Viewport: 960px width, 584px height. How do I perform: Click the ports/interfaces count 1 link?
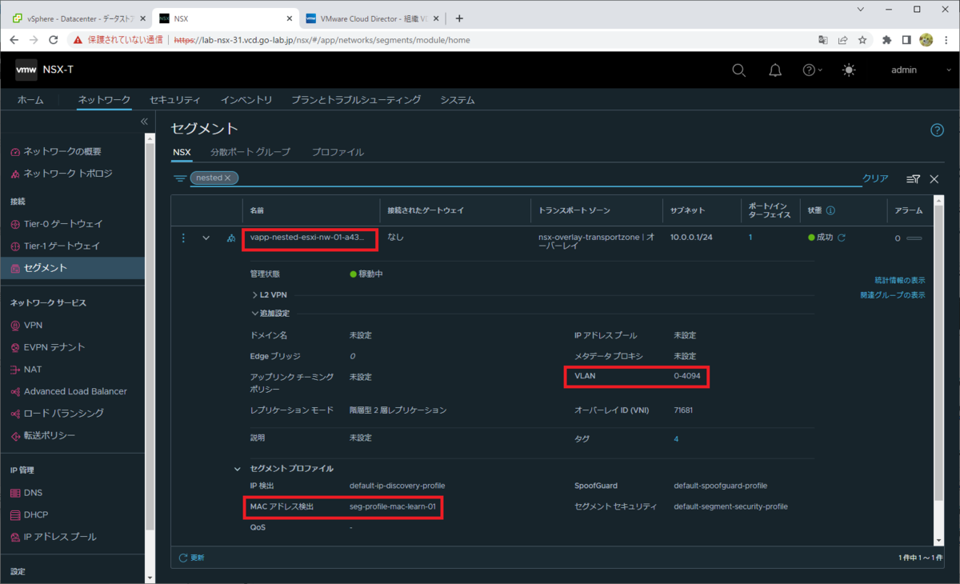(x=750, y=238)
